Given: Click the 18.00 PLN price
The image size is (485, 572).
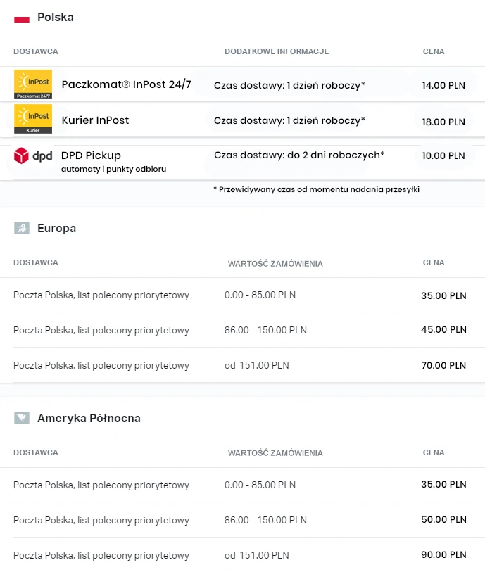Looking at the screenshot, I should tap(443, 122).
